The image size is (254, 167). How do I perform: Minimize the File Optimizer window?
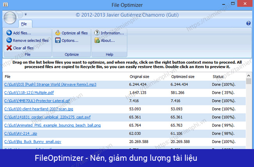coord(224,4)
